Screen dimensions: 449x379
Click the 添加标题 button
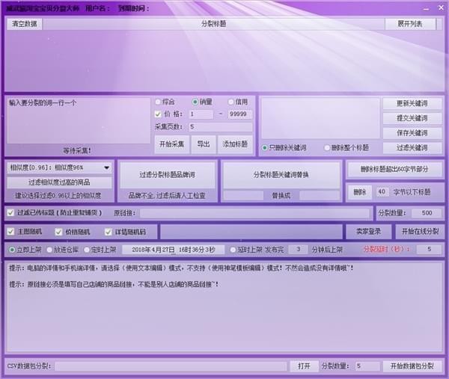[234, 143]
